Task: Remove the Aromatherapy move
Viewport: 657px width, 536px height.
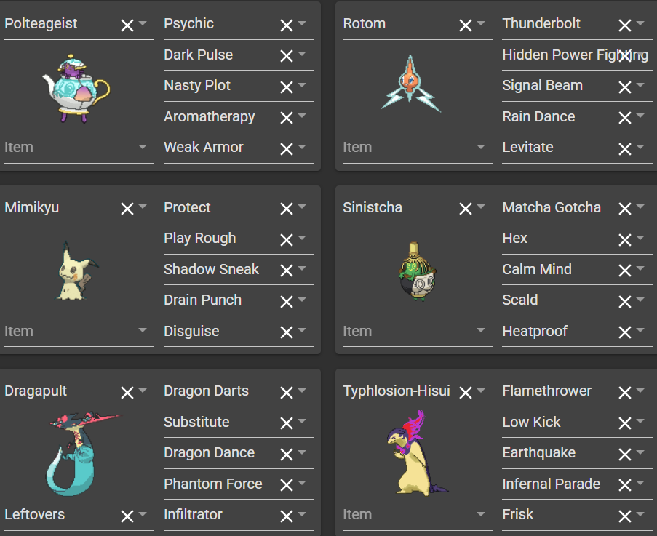Action: [287, 118]
